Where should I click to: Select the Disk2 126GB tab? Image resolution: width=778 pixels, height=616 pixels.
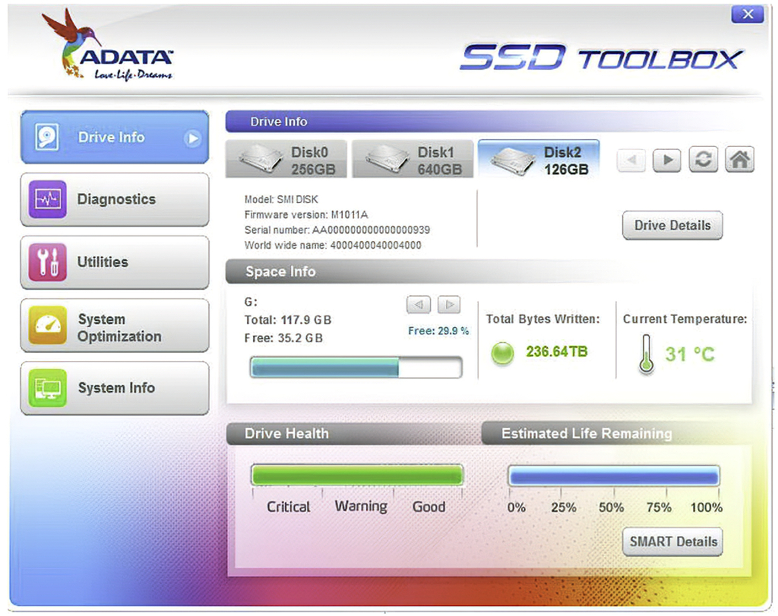point(539,159)
